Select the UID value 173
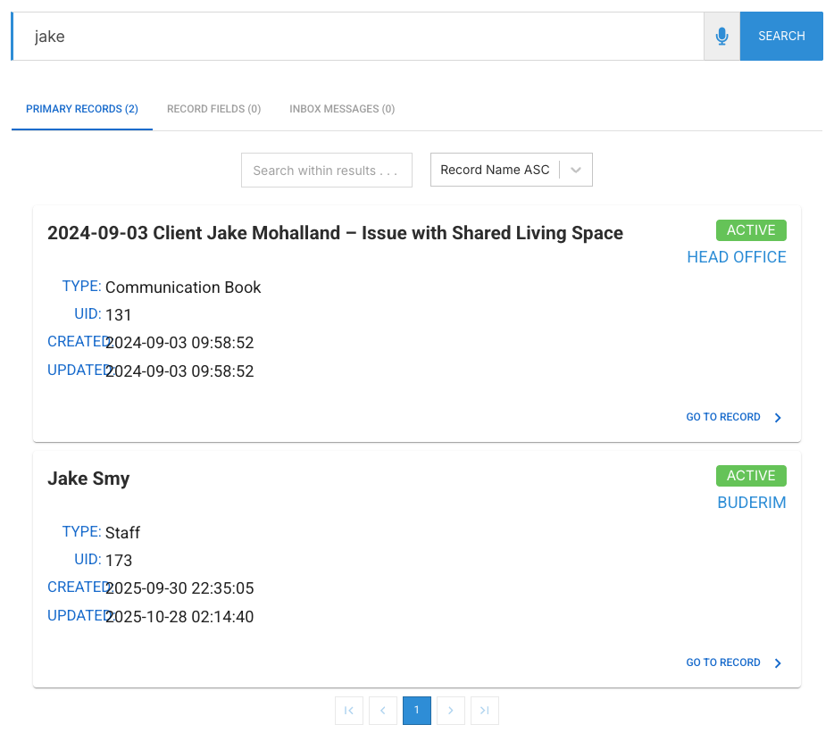 (119, 560)
